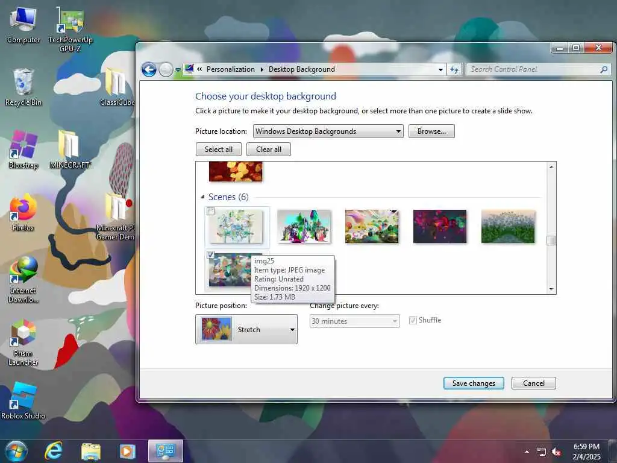Click the Scenes (6) group header text

coord(228,197)
